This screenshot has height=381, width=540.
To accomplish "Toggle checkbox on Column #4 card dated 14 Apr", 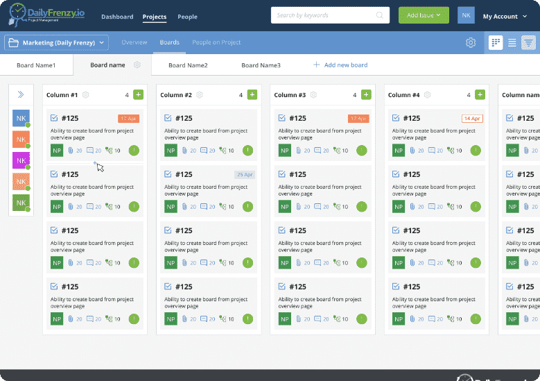I will point(396,118).
